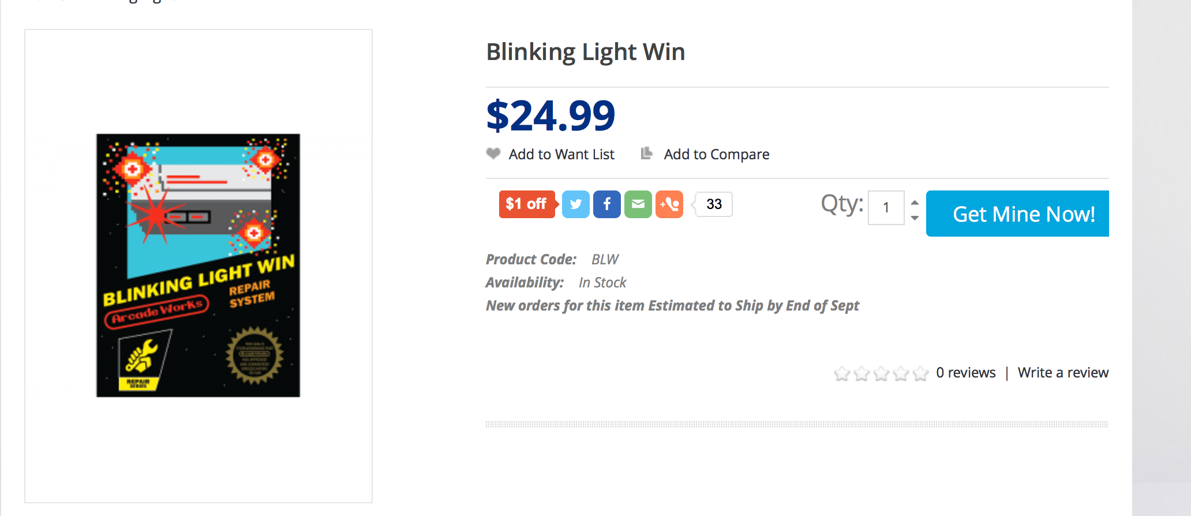The image size is (1191, 516).
Task: Focus the Qty input field
Action: click(x=886, y=208)
